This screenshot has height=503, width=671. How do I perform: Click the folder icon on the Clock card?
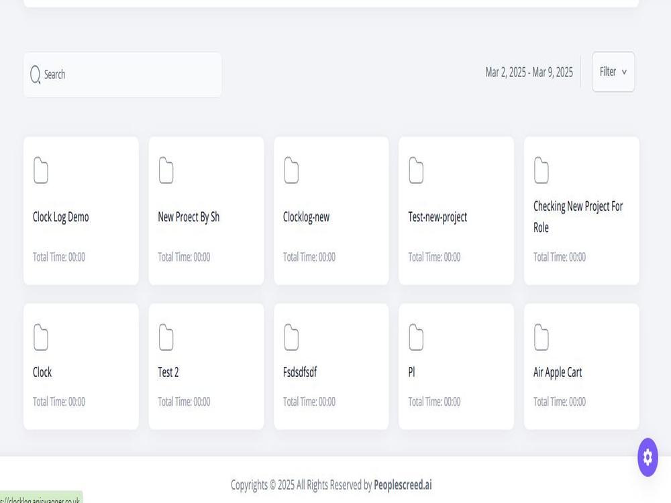click(x=41, y=337)
